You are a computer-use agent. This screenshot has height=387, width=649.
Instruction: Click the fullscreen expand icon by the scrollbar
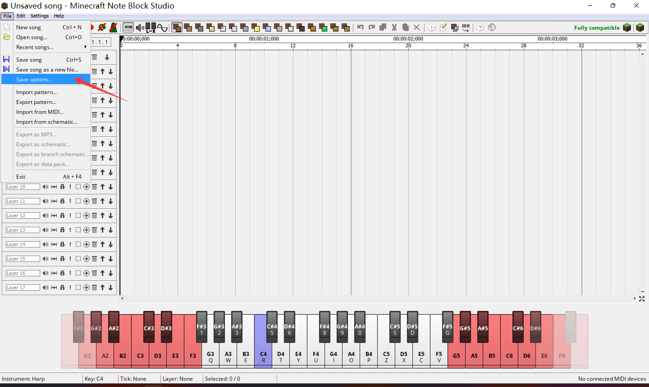tap(642, 299)
